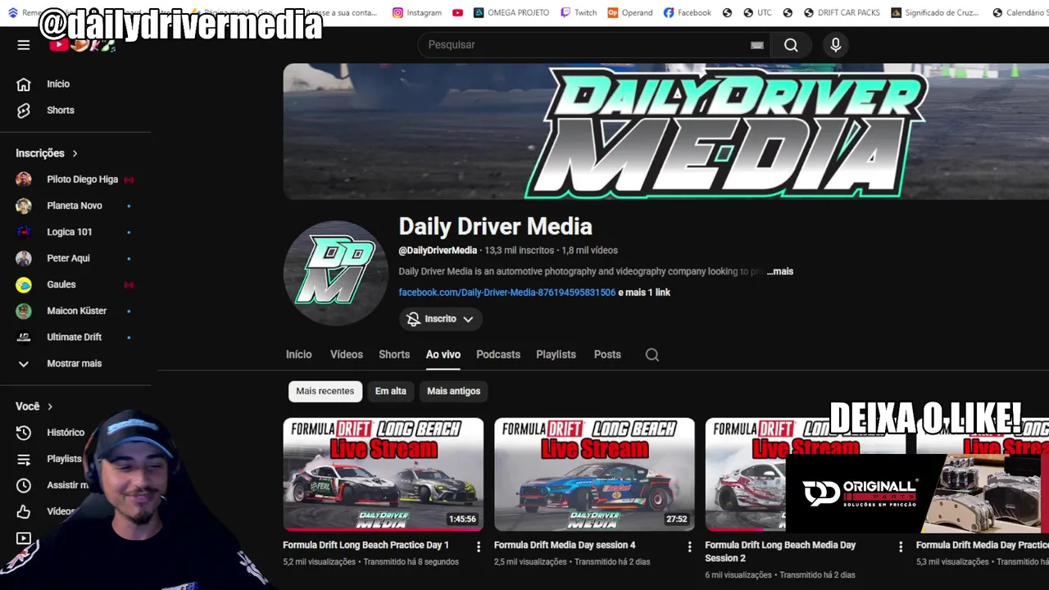
Task: Open the UTC bookmark
Action: (x=758, y=12)
